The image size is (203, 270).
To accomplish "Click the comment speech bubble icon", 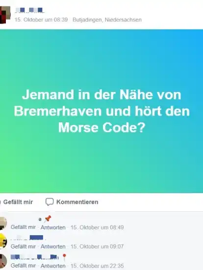I will point(50,202).
